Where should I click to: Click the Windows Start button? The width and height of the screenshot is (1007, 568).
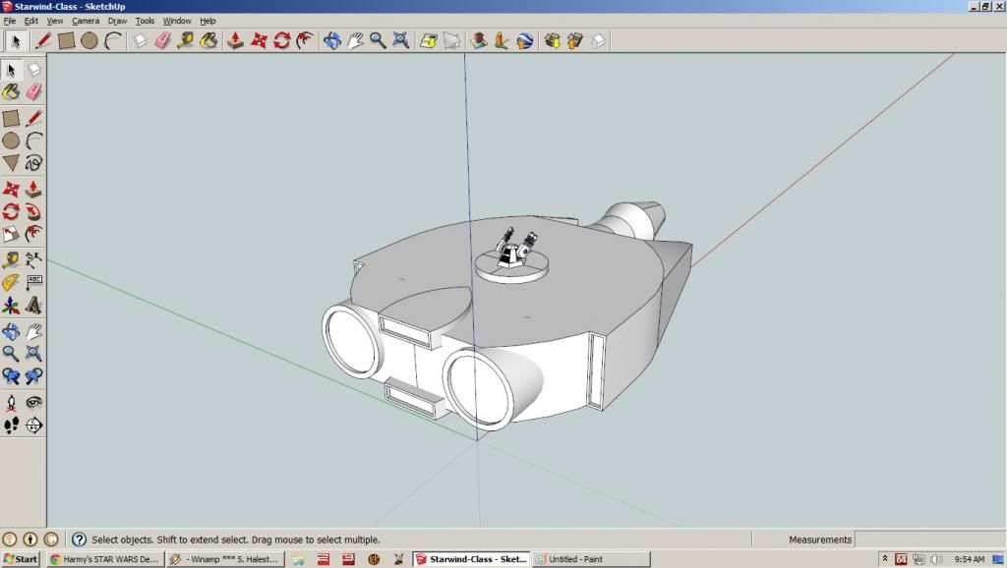point(20,559)
